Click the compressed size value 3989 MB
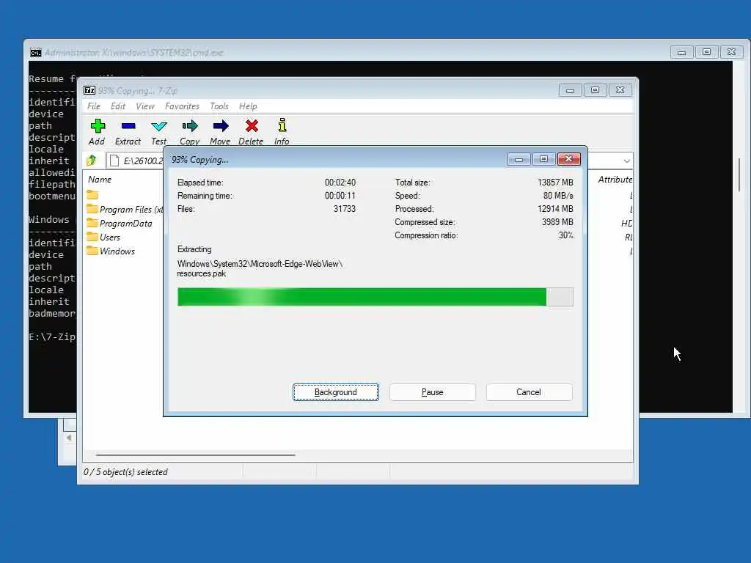This screenshot has height=563, width=751. point(557,222)
